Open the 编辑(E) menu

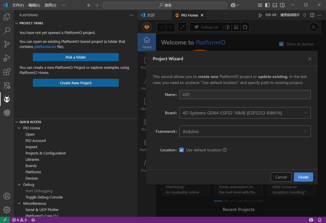[x=34, y=5]
